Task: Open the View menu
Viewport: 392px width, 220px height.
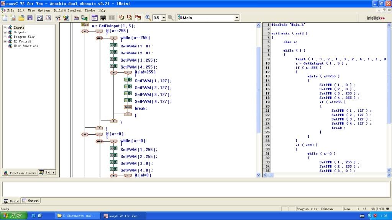Action: click(31, 10)
